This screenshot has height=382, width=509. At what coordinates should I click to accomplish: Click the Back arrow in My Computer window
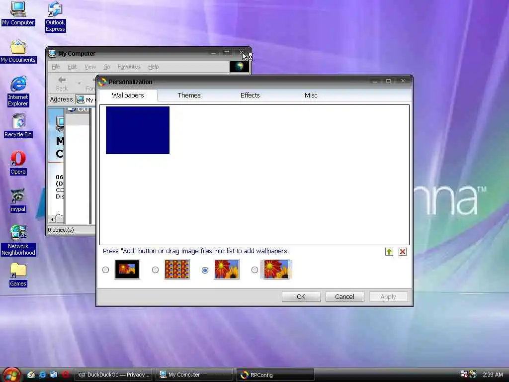point(62,84)
